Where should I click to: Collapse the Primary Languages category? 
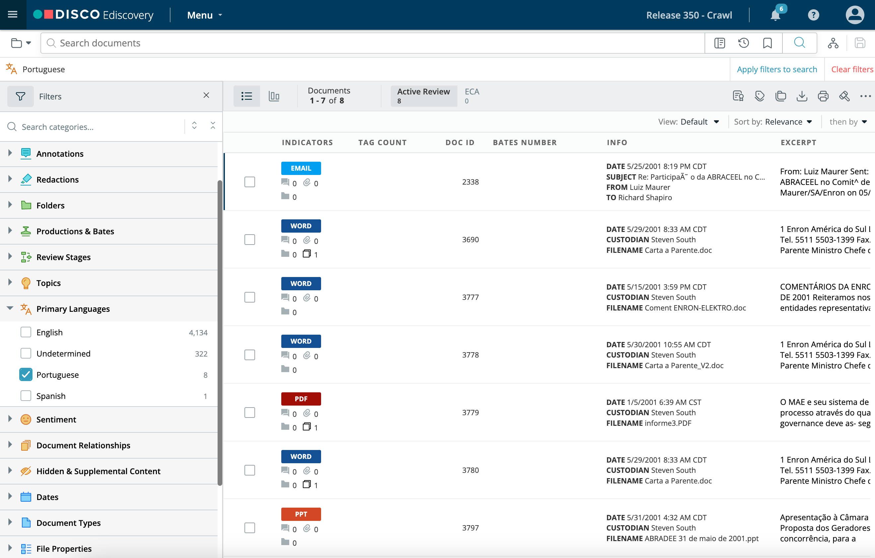(10, 308)
